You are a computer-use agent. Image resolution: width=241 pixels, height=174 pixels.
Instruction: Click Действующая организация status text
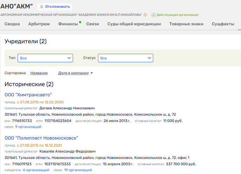(177, 15)
